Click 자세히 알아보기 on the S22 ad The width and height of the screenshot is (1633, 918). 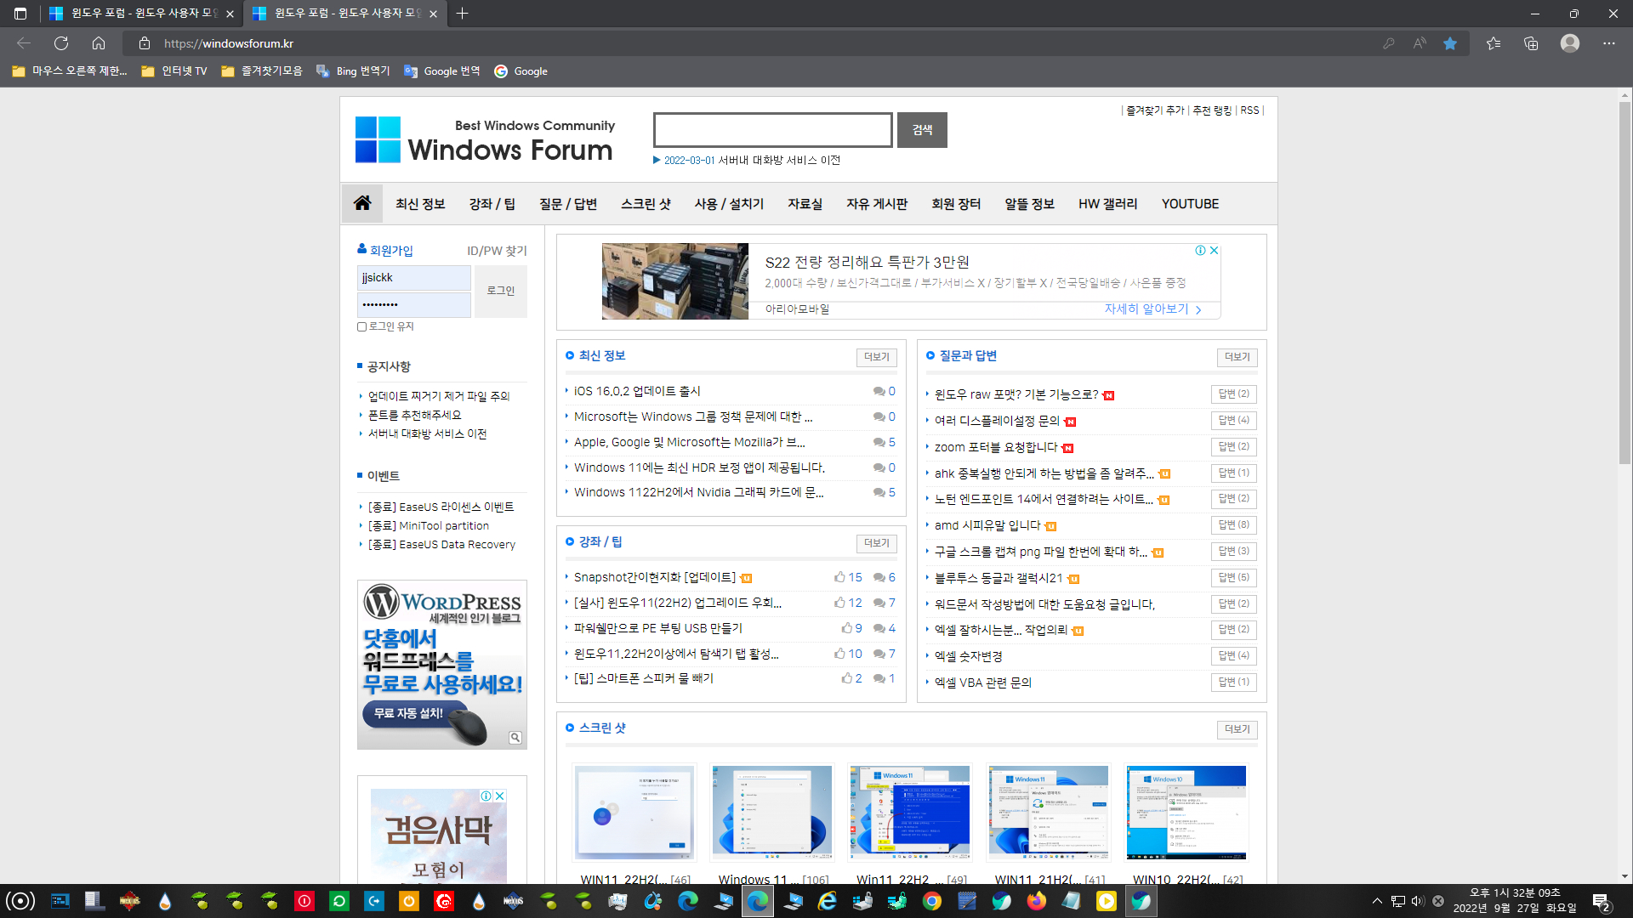(x=1152, y=309)
